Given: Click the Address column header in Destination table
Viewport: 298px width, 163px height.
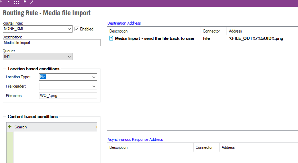Looking at the screenshot, I should pos(235,31).
